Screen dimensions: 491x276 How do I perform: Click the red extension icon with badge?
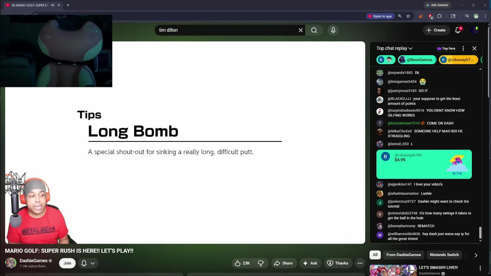pos(430,16)
